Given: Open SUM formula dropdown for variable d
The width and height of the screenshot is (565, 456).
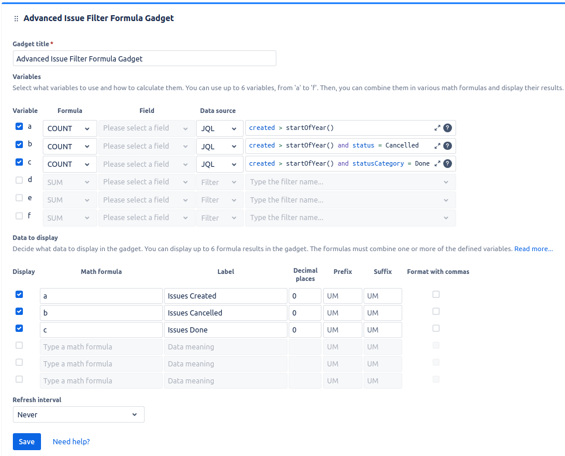Looking at the screenshot, I should tap(70, 182).
